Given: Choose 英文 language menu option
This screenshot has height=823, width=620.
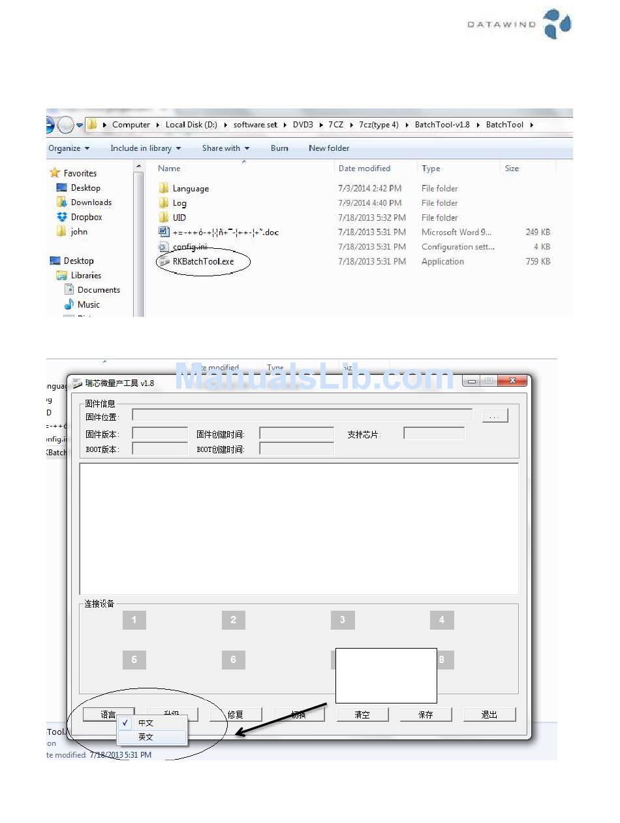Looking at the screenshot, I should click(146, 737).
